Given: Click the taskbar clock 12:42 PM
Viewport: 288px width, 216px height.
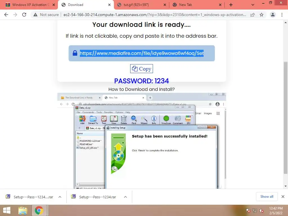Looking at the screenshot, I should click(276, 208).
